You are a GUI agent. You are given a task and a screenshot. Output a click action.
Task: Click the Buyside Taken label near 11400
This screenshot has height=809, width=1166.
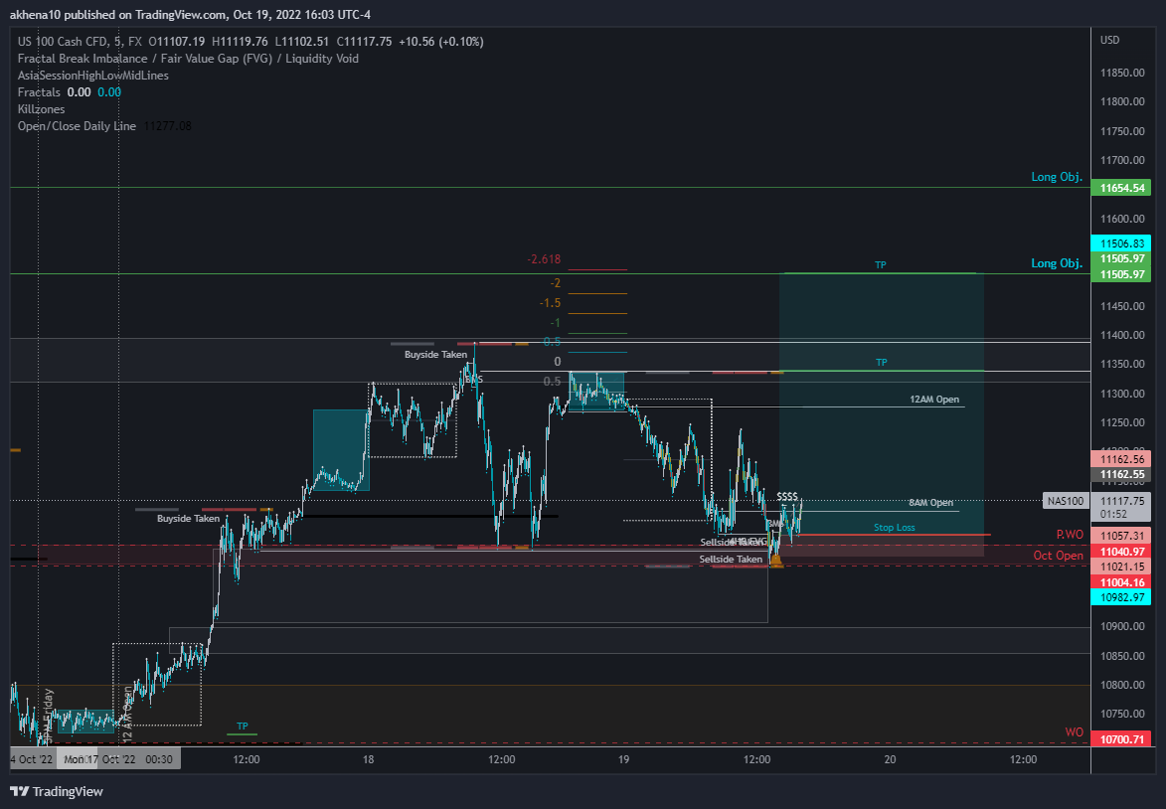tap(435, 355)
